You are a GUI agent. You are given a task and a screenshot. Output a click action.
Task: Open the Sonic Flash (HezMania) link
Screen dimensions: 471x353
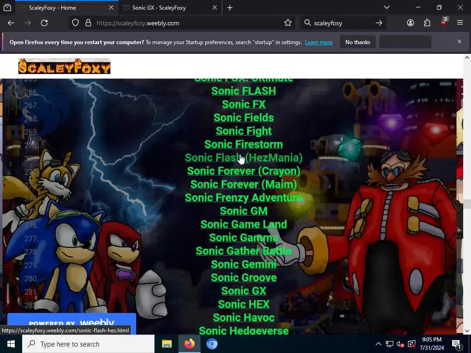click(244, 158)
